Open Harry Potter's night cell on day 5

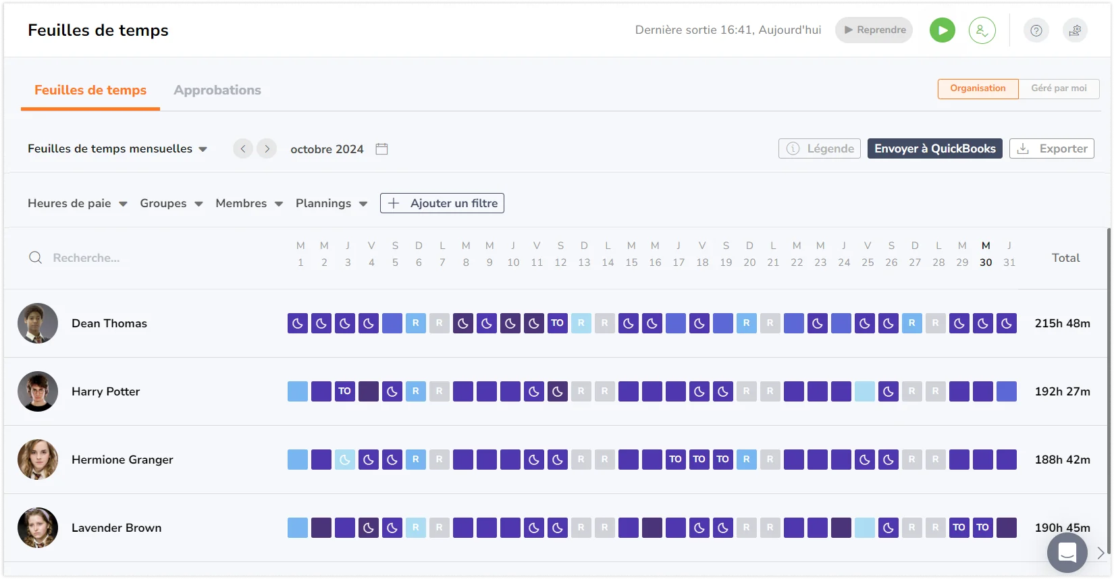pyautogui.click(x=392, y=391)
